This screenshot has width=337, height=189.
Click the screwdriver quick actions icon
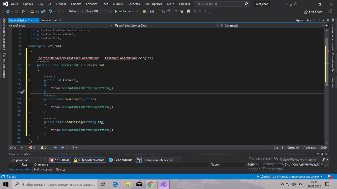23,92
